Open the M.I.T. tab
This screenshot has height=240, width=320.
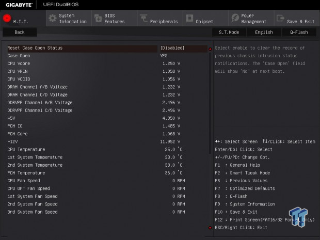point(23,18)
